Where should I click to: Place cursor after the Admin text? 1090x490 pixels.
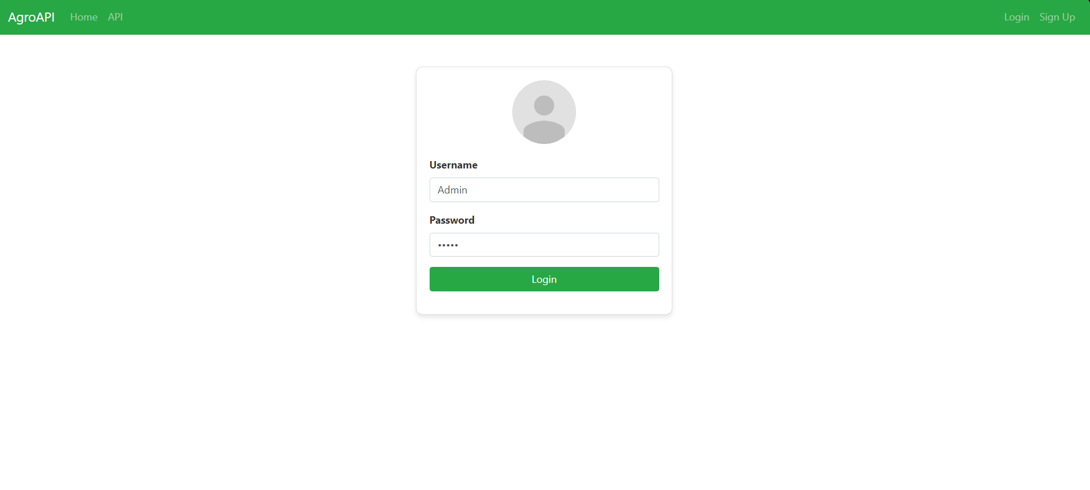tap(468, 190)
